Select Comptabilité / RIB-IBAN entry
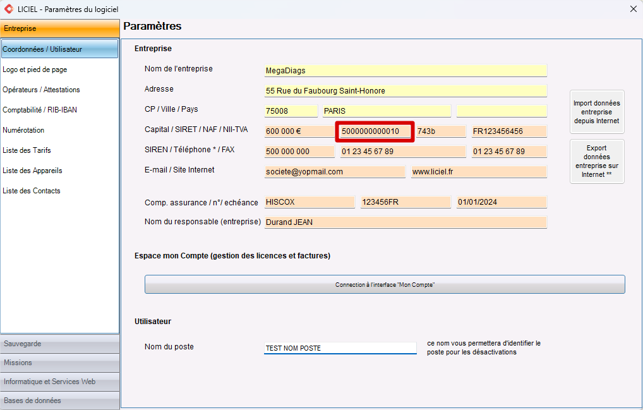The image size is (643, 410). [40, 110]
